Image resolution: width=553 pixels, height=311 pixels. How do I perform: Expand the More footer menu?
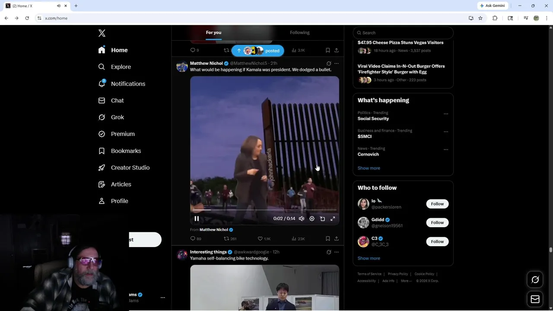[406, 281]
